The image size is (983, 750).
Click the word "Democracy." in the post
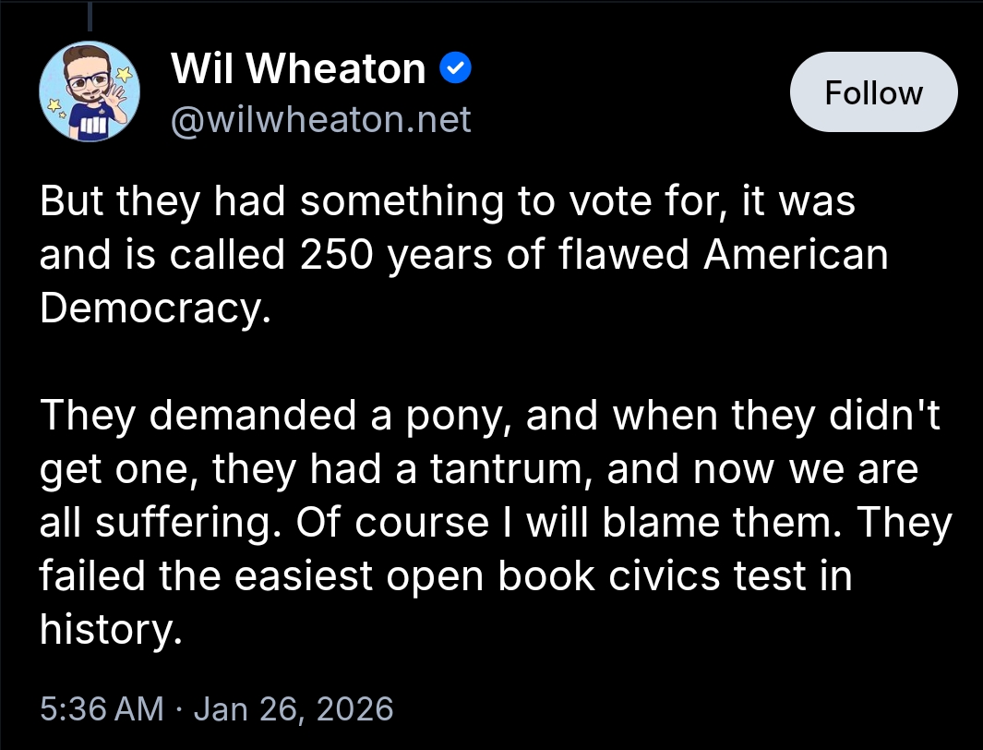[156, 308]
